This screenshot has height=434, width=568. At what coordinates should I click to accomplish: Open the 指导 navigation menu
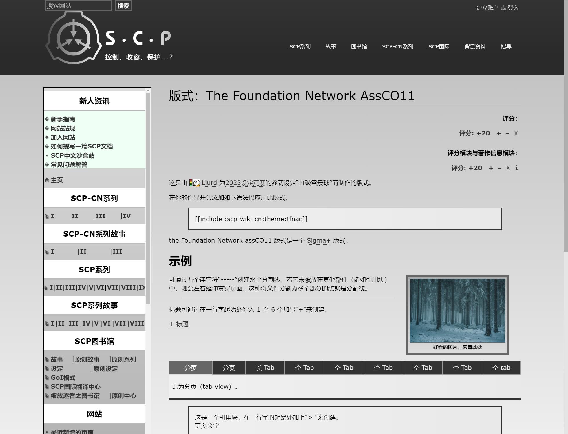click(x=506, y=47)
